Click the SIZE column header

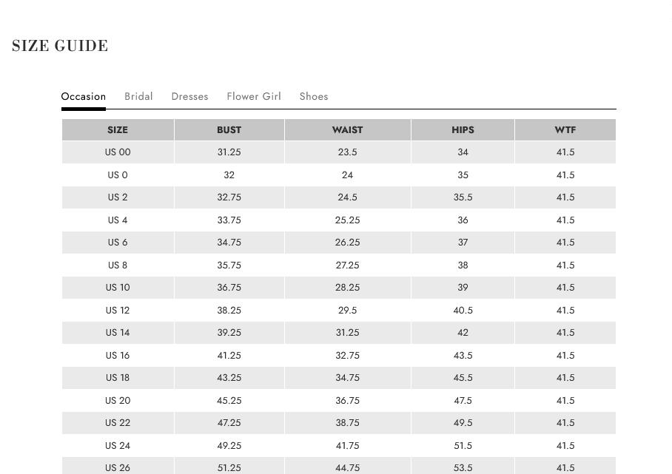tap(118, 129)
